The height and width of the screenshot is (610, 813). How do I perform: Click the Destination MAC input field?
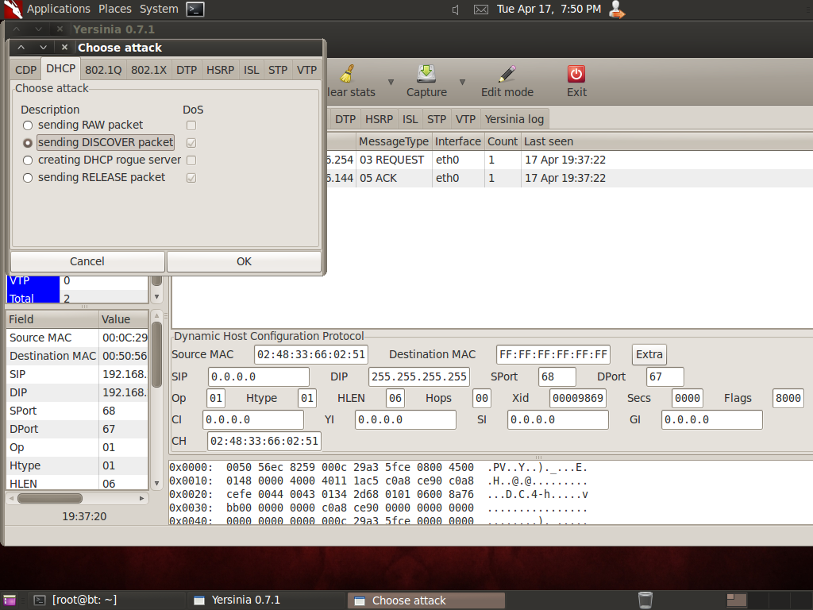[x=553, y=355]
